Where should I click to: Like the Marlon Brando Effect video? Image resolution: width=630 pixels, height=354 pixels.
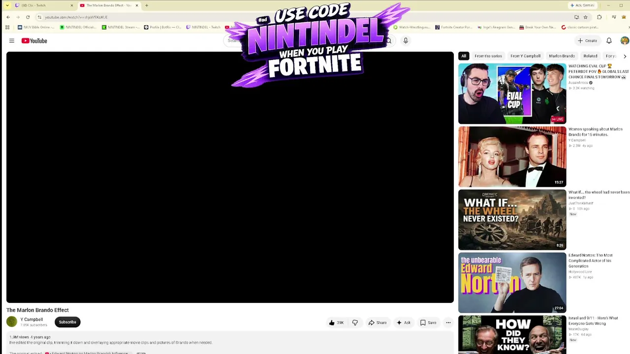(337, 323)
